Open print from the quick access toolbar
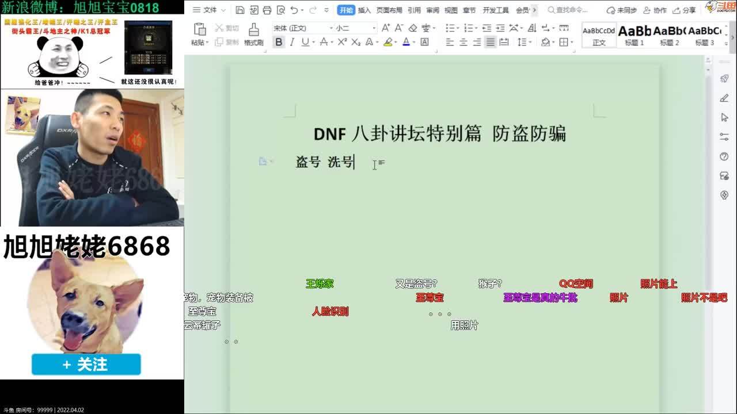Viewport: 737px width, 414px height. coord(267,10)
